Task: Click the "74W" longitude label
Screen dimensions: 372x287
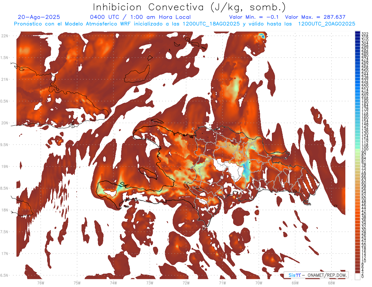Action: (113, 283)
